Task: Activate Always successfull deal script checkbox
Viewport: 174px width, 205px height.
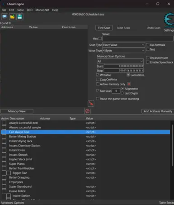Action: 4,123
